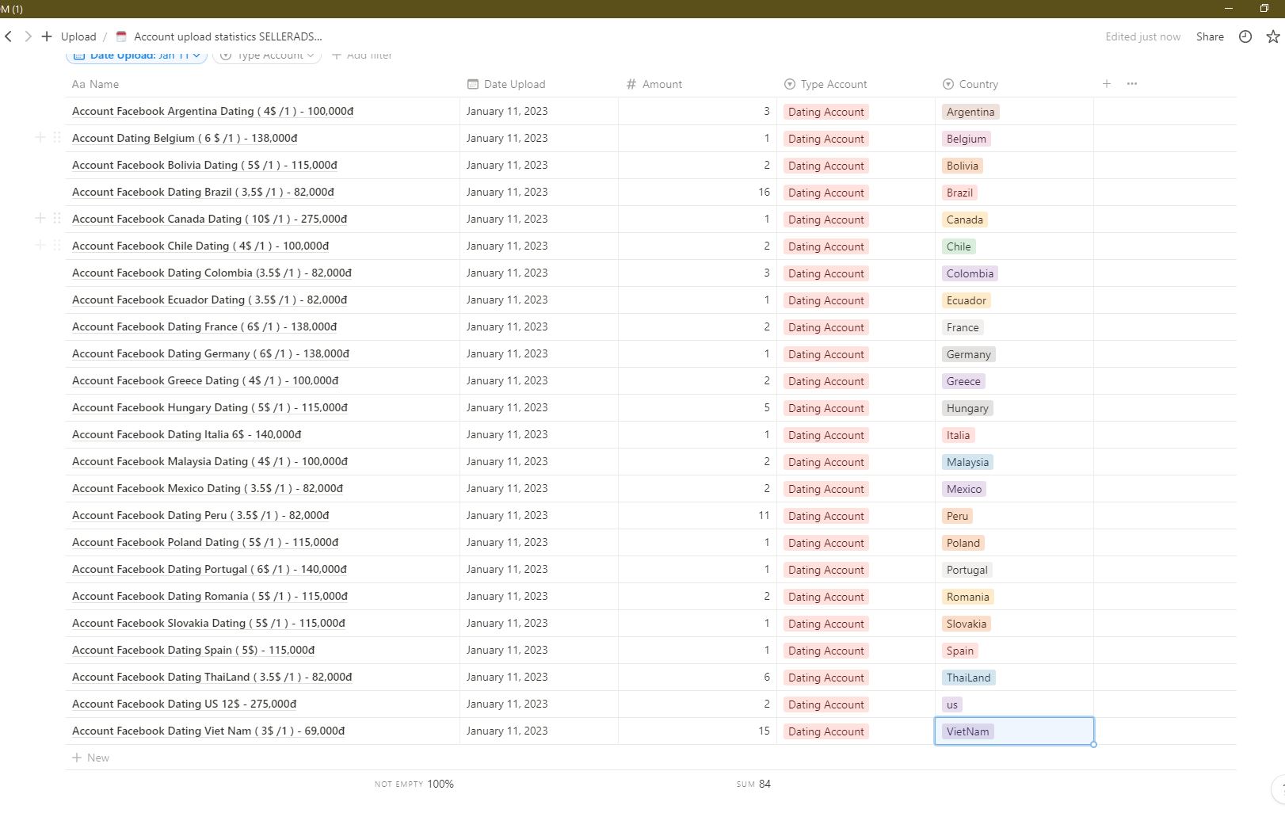Viewport: 1285px width, 817px height.
Task: Select the Malaysia blue country tag
Action: 967,462
